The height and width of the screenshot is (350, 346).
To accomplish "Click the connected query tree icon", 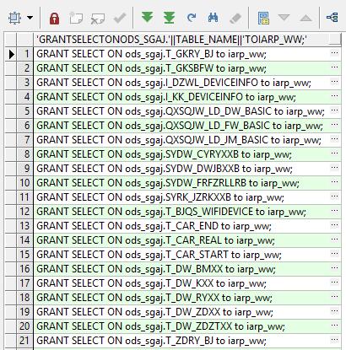I will click(332, 18).
